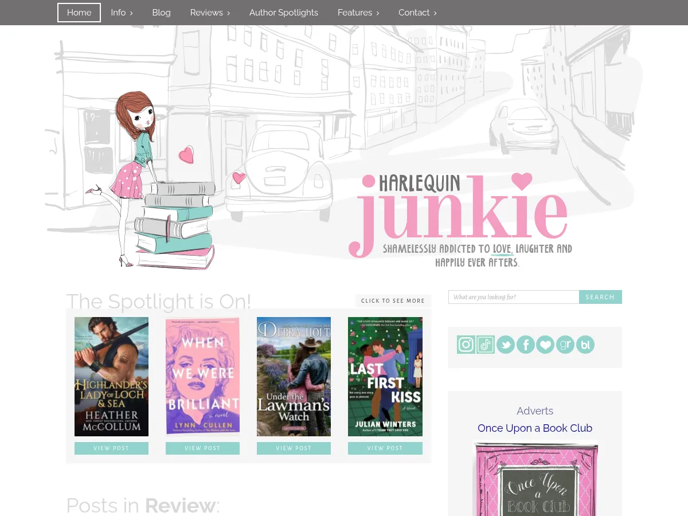688x516 pixels.
Task: Open the Twitter bird icon
Action: click(505, 344)
